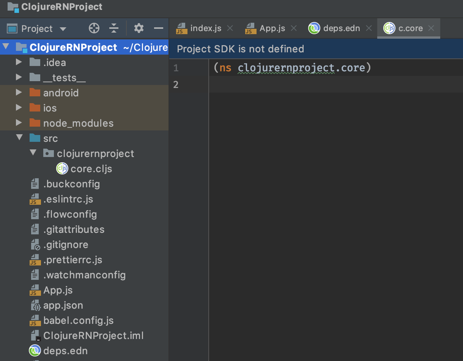Screen dimensions: 463x361
Task: Close the deps.edn tab
Action: pos(369,28)
